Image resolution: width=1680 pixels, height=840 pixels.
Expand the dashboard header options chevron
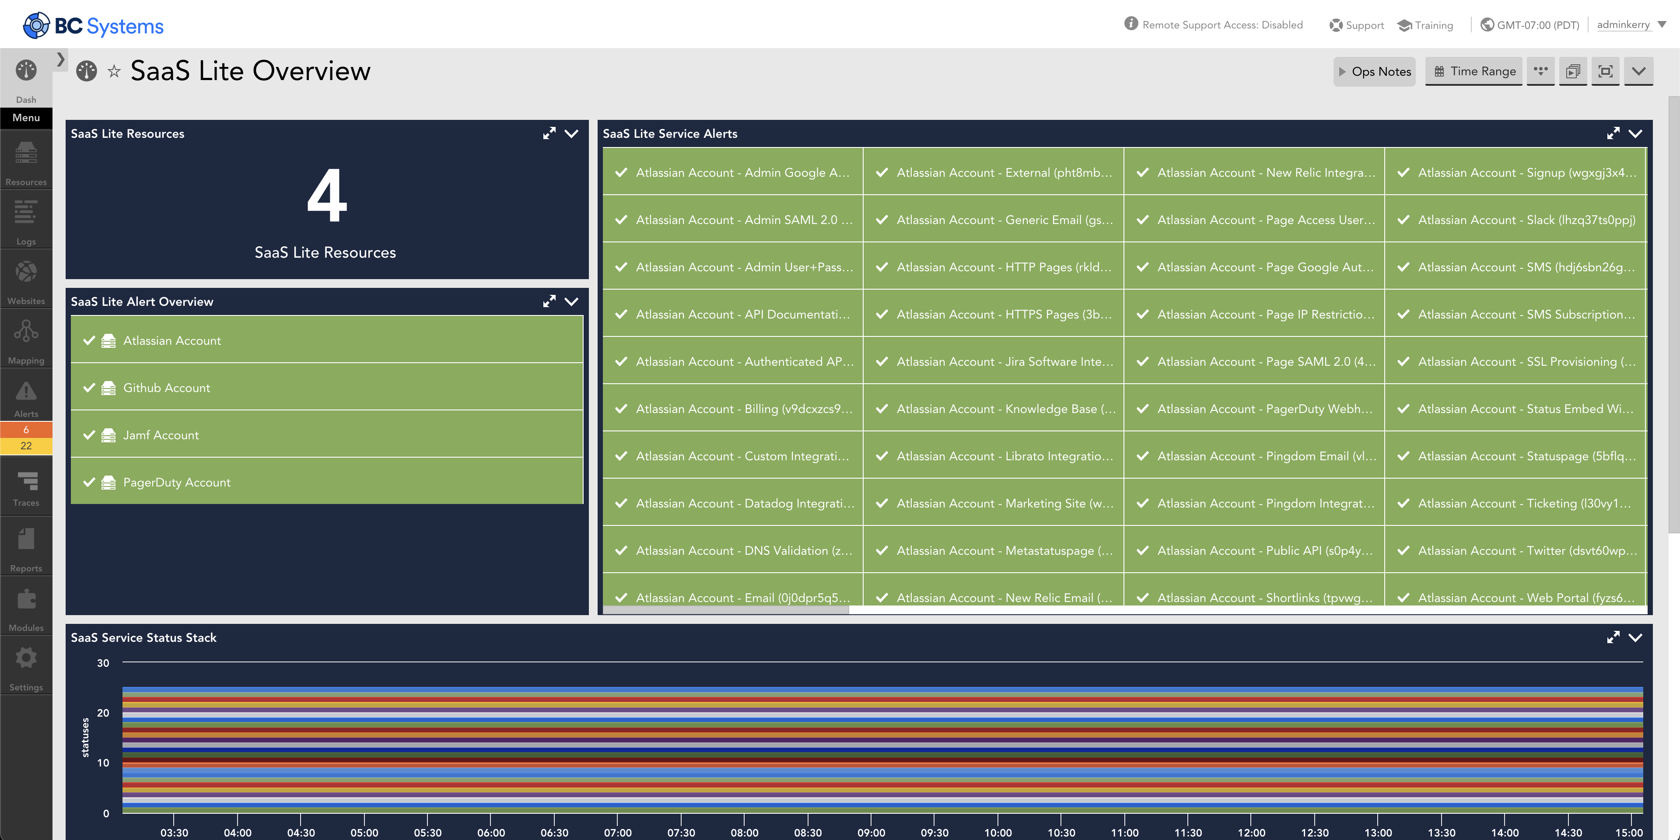pyautogui.click(x=1639, y=71)
